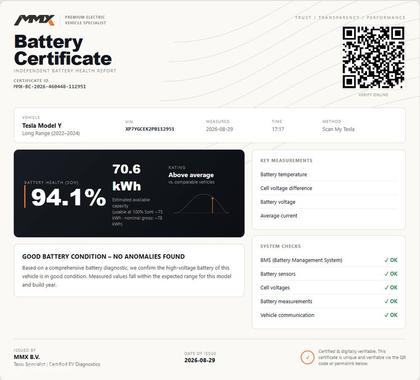This screenshot has height=380, width=420.
Task: Click 'INDEPENDENT BATTERY HEALTH REPORT' subtitle
Action: click(65, 71)
